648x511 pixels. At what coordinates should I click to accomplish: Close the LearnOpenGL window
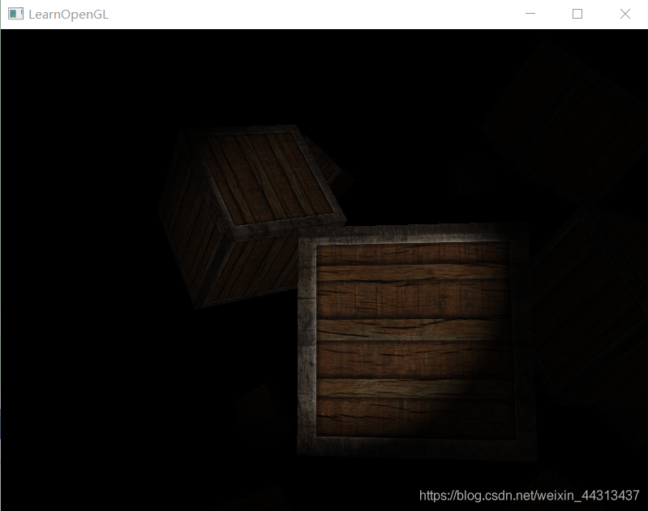tap(624, 14)
